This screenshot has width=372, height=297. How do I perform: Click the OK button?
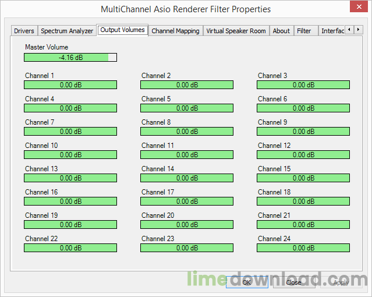tap(247, 282)
